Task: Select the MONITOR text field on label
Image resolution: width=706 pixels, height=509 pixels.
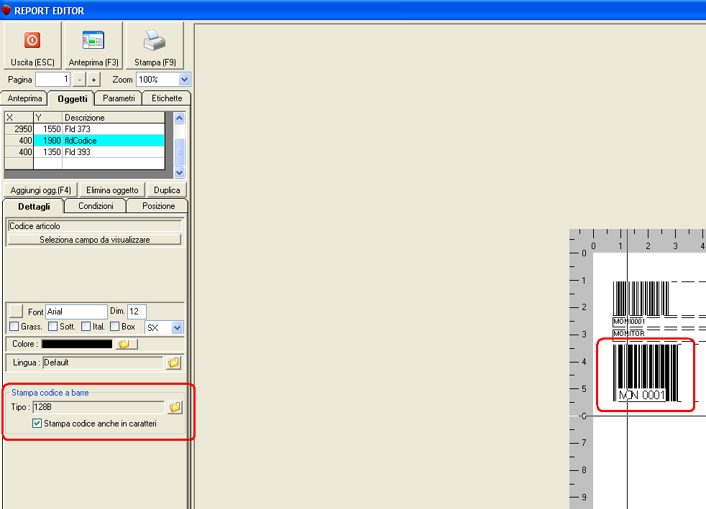Action: coord(628,333)
